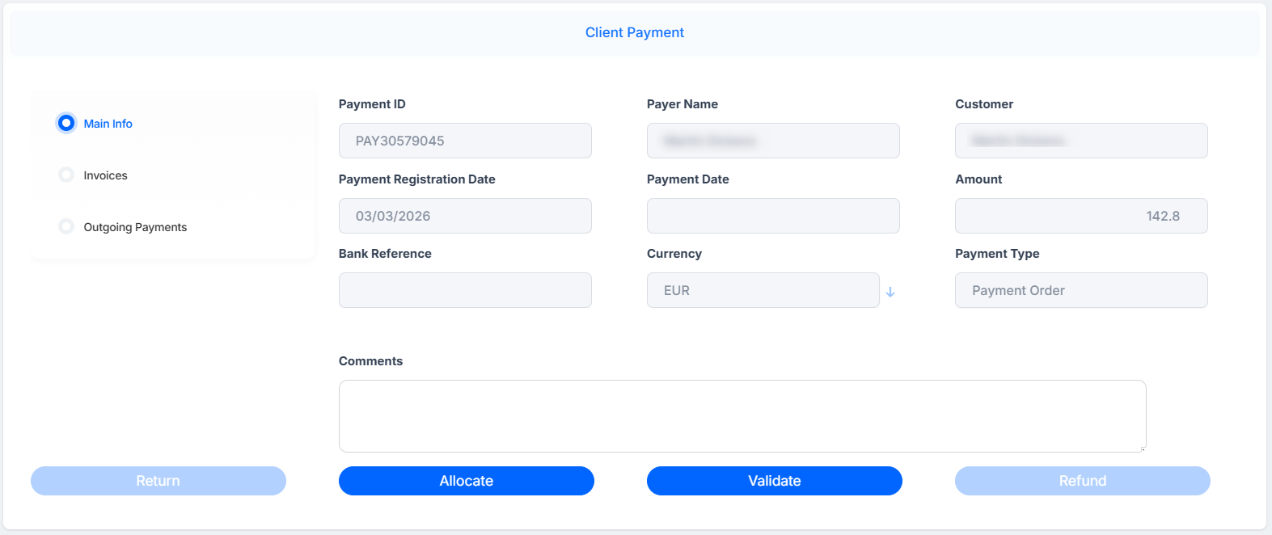Image resolution: width=1272 pixels, height=535 pixels.
Task: Click the Bank Reference field
Action: tap(465, 290)
